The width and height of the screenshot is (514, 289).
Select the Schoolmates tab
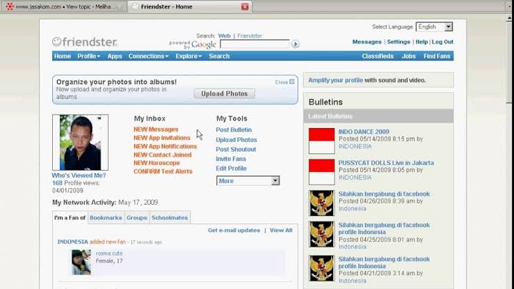pyautogui.click(x=170, y=218)
